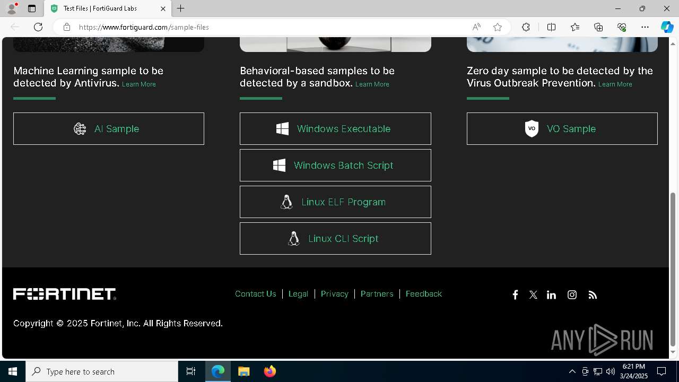Open Learn More for sandbox samples
This screenshot has height=382, width=679.
point(372,84)
